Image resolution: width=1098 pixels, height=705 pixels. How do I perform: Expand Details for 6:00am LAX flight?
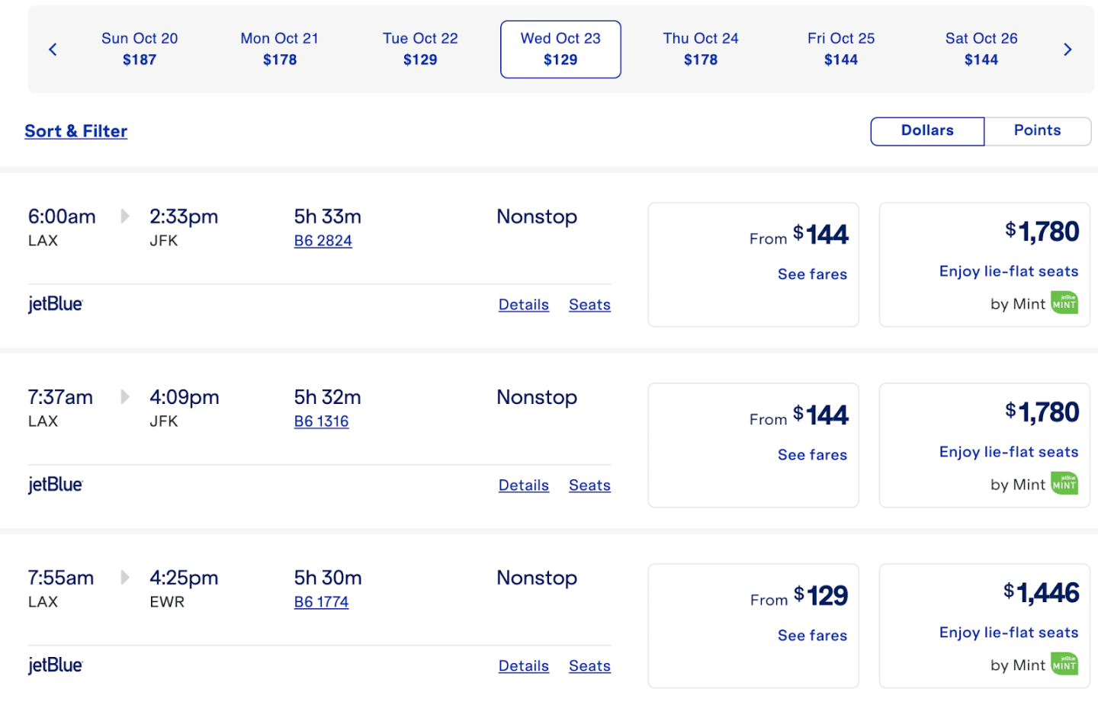[x=523, y=305]
